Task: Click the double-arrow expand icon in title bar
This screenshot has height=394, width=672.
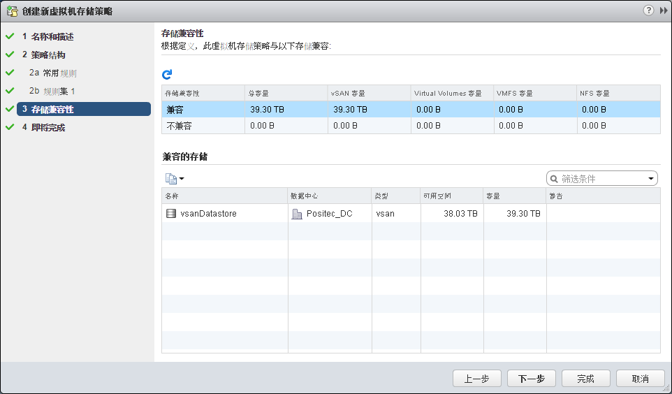Action: pos(664,10)
